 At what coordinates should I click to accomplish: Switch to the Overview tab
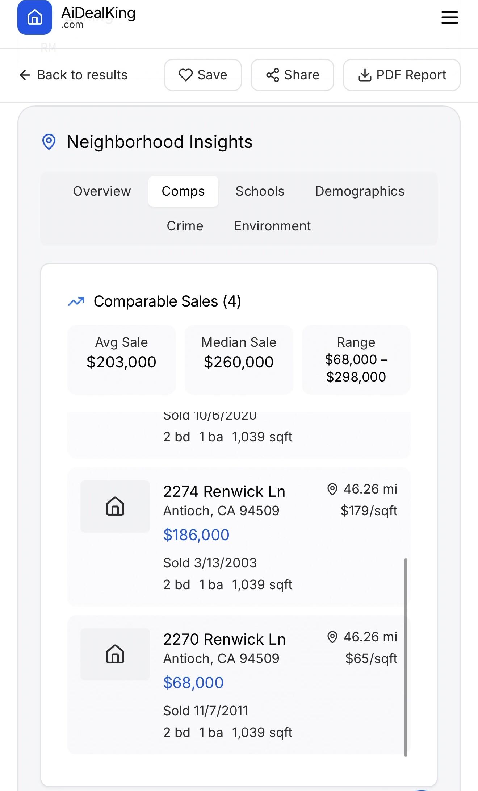point(102,191)
